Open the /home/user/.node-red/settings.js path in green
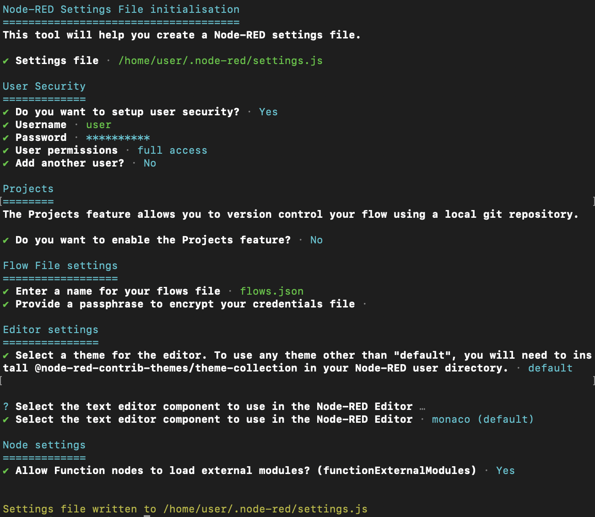Screen dimensions: 595x517 pos(221,61)
